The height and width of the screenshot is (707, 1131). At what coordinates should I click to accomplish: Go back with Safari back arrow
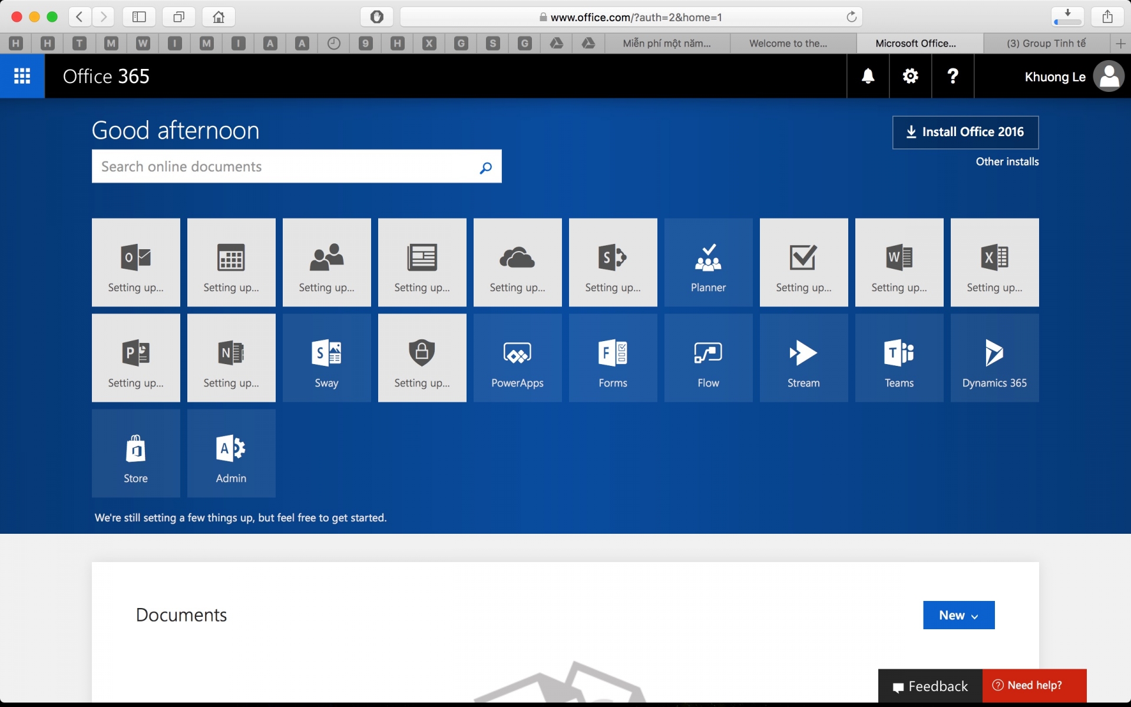tap(80, 17)
